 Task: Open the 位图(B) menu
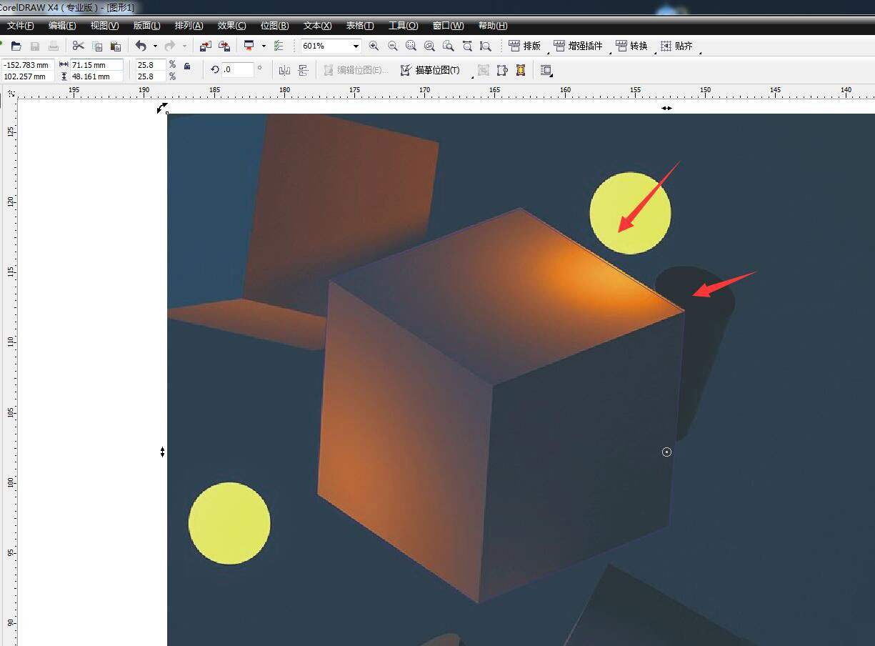coord(274,26)
